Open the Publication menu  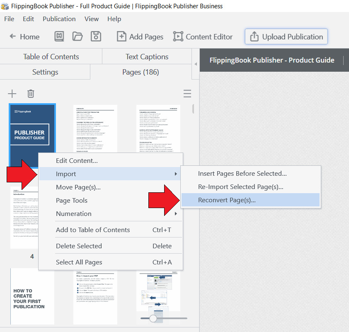coord(59,19)
